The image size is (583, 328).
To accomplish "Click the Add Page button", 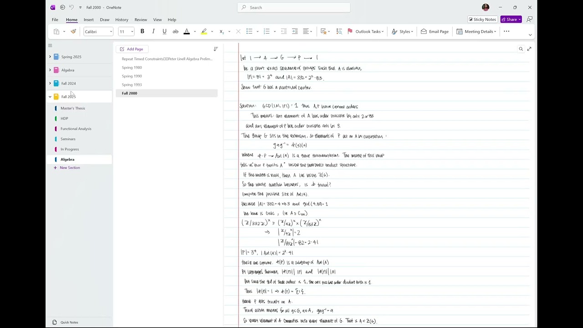I will [131, 49].
